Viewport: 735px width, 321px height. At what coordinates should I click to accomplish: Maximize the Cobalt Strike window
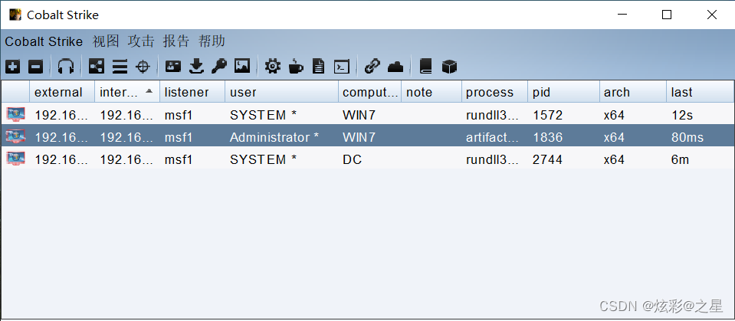pyautogui.click(x=667, y=15)
